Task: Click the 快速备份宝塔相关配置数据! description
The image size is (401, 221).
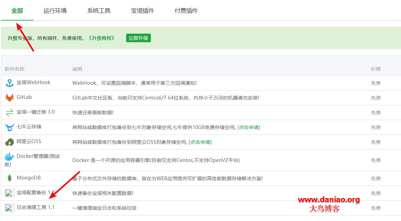Action: point(103,194)
